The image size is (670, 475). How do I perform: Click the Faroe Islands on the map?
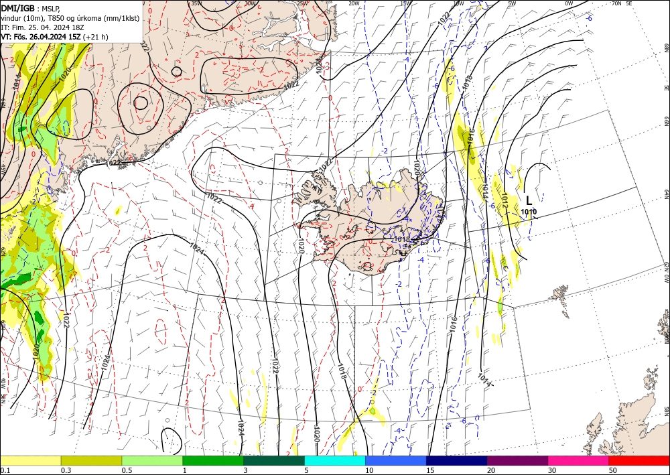560,295
